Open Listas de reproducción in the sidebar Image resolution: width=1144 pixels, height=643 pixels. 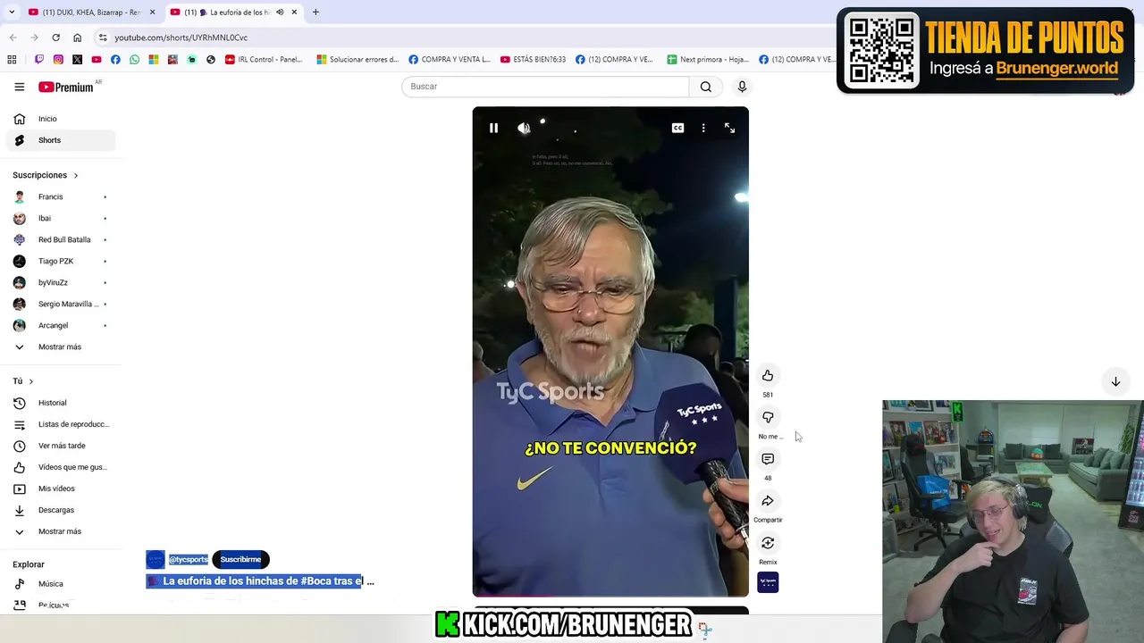click(x=61, y=424)
